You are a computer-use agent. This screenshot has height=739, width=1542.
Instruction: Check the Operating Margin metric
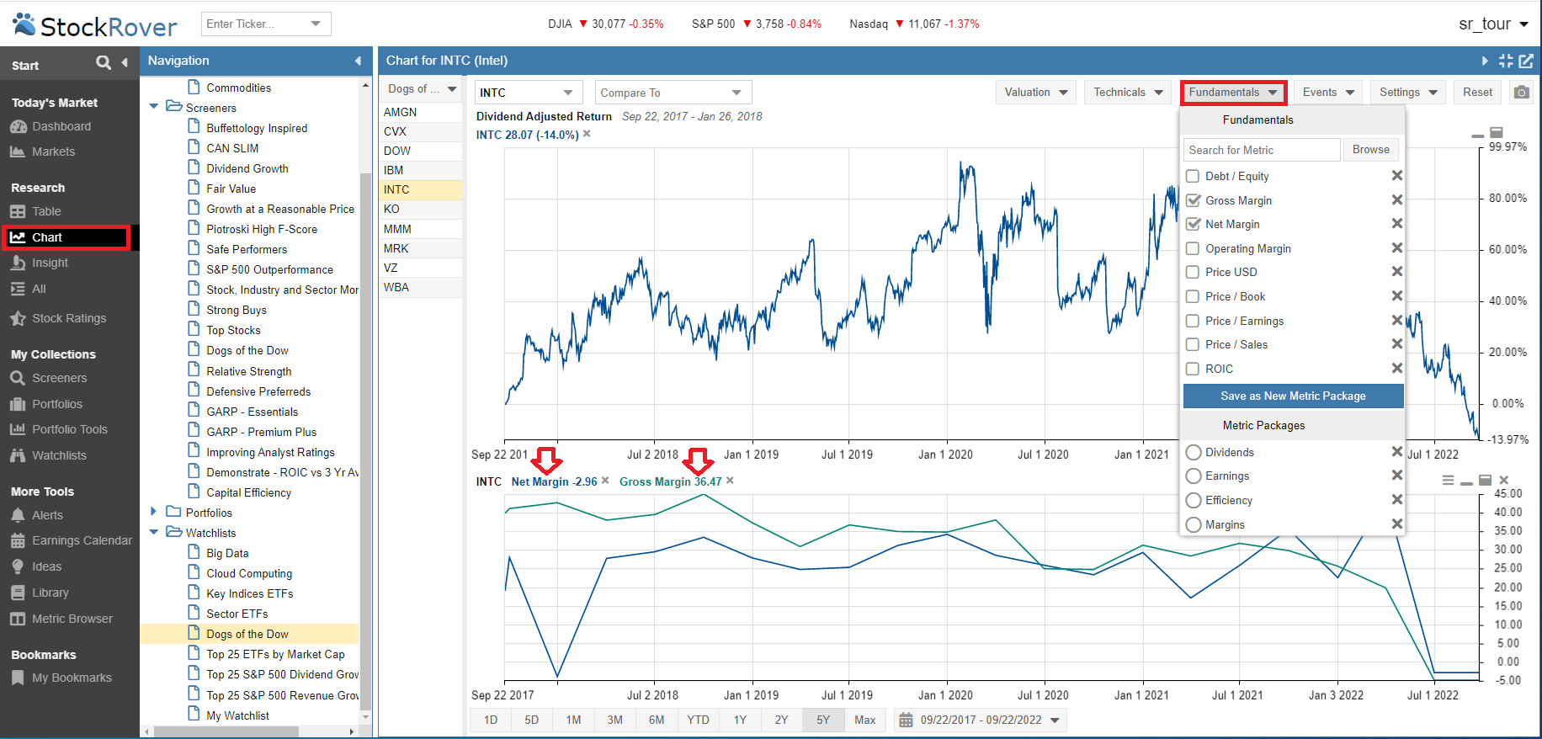[1193, 248]
